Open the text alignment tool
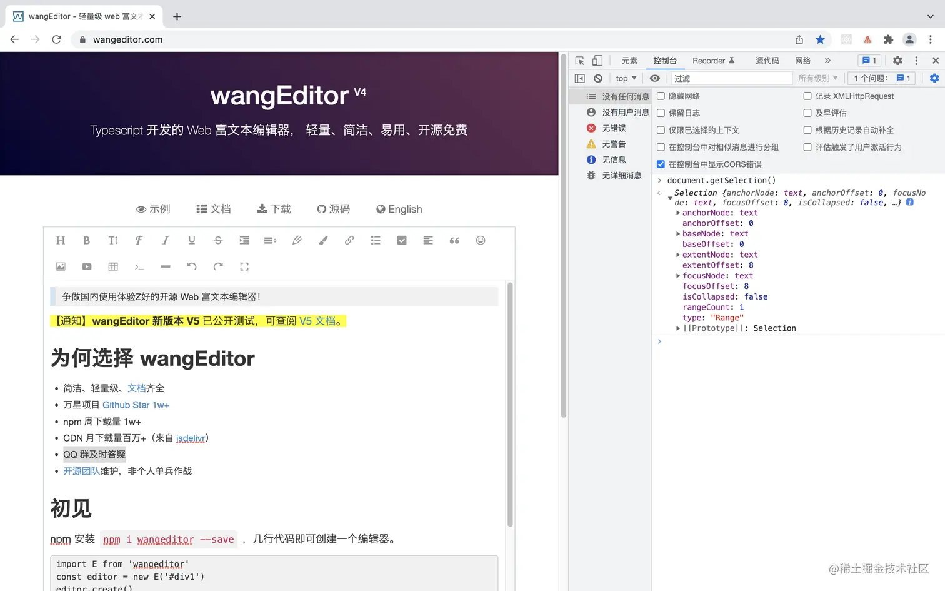The image size is (945, 591). point(428,240)
